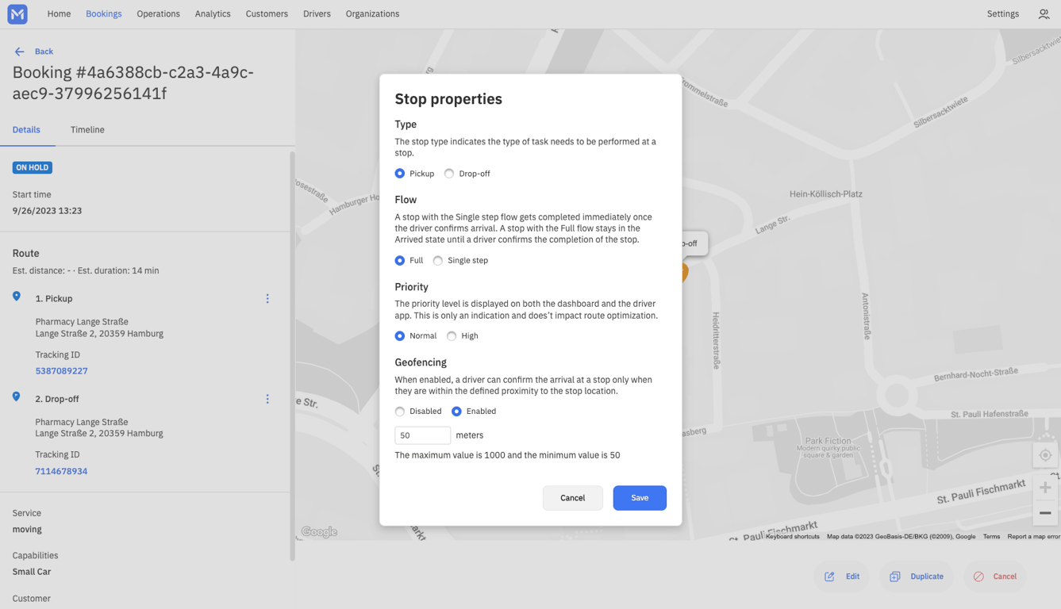The height and width of the screenshot is (609, 1061).
Task: Switch to the Details tab
Action: pyautogui.click(x=26, y=130)
